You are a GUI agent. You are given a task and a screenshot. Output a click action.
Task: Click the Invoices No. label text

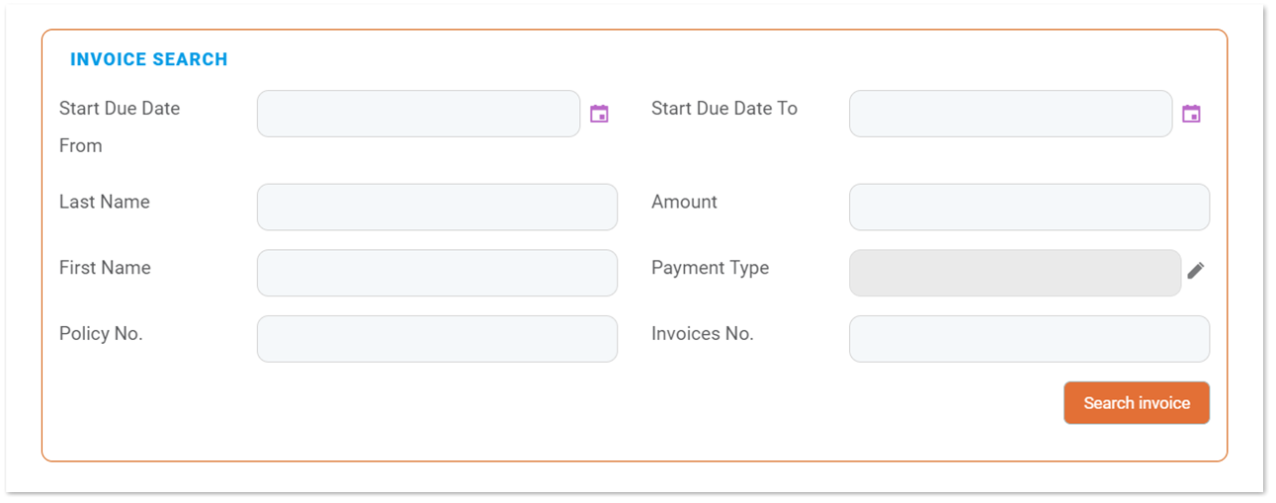pyautogui.click(x=702, y=334)
